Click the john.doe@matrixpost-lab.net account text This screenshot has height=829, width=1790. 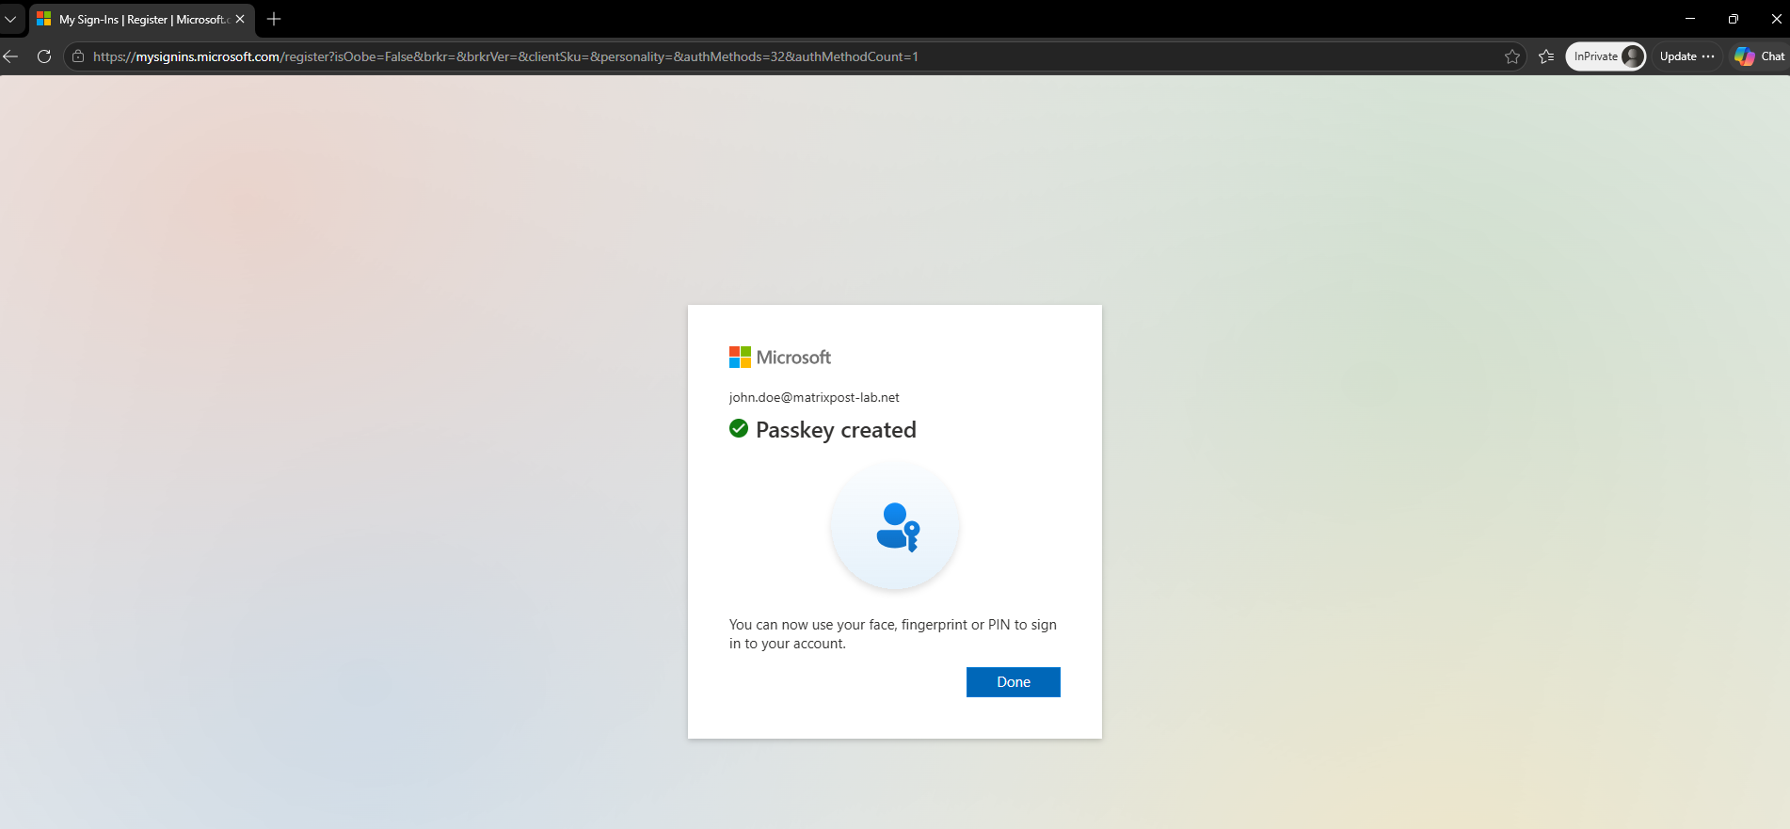point(814,397)
